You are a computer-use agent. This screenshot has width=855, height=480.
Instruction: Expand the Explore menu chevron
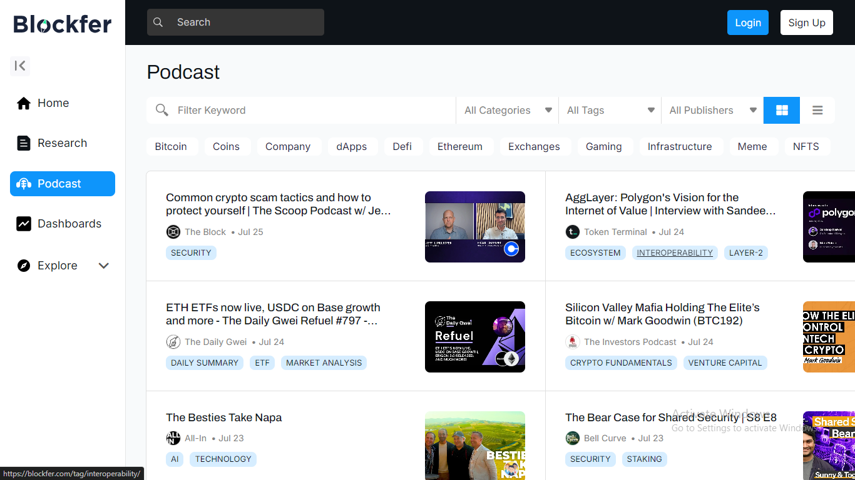click(x=104, y=266)
